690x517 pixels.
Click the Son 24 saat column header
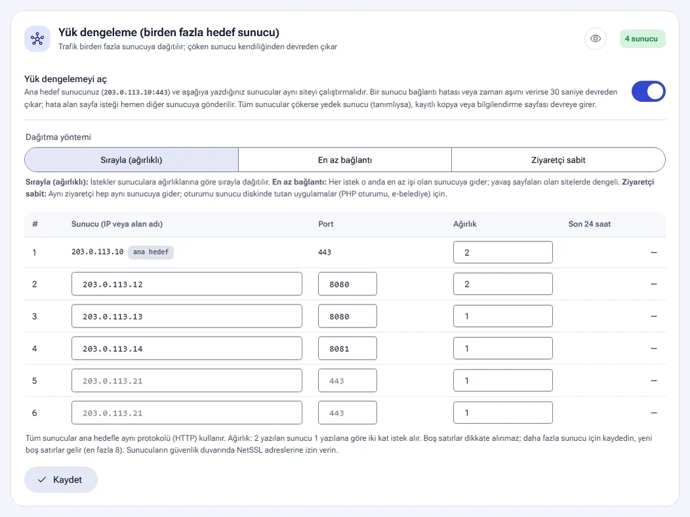pos(589,224)
